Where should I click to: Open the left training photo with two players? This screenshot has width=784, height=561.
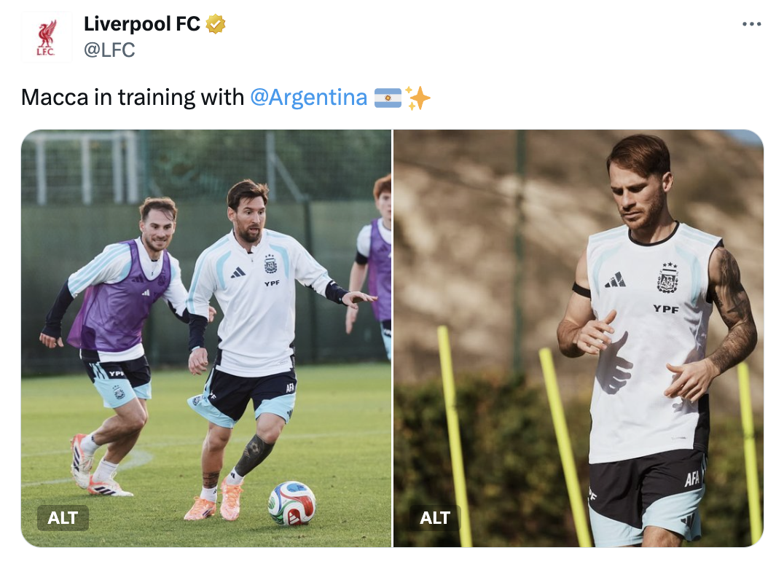click(x=206, y=338)
